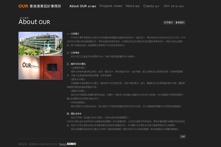Click the 一、公司简介 section heading
The width and height of the screenshot is (221, 147).
point(73,34)
